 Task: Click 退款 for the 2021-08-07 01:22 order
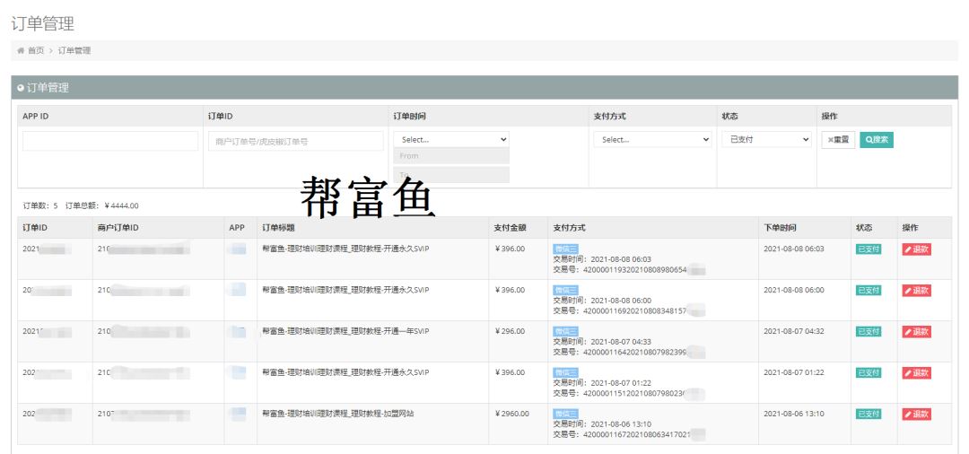coord(916,373)
